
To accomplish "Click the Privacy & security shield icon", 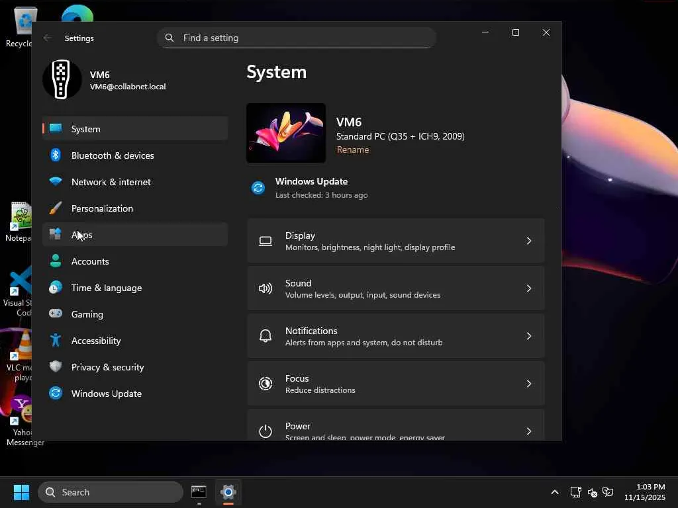I will (56, 366).
